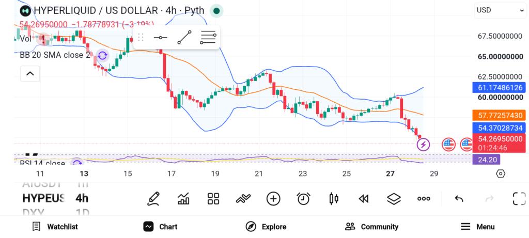
Task: Tap the date 27 on time axis
Action: (391, 174)
